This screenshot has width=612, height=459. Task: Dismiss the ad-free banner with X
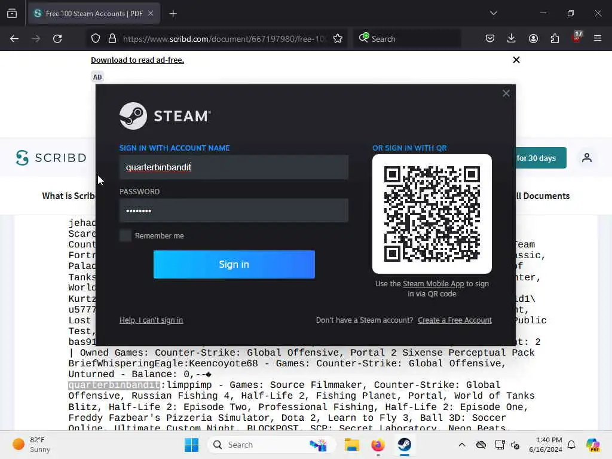516,60
